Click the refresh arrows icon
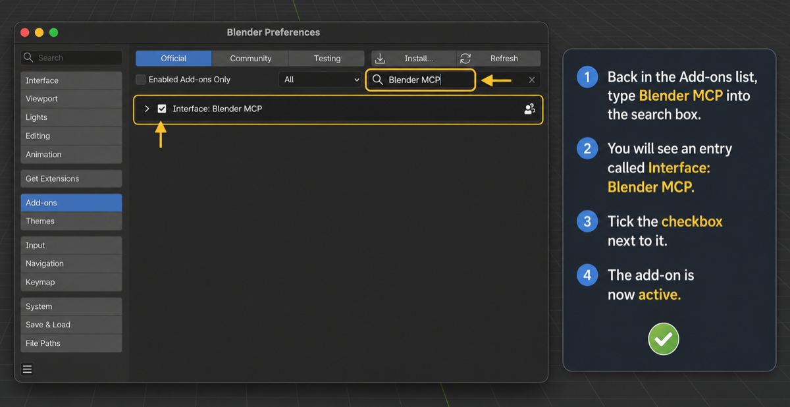 465,58
